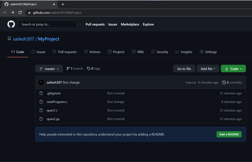Open the 'first change' latest commit message
Image resolution: width=252 pixels, height=162 pixels.
pyautogui.click(x=71, y=82)
